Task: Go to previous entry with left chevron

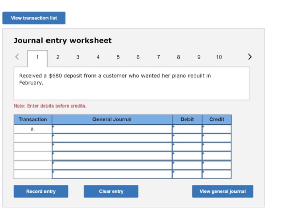Action: click(x=17, y=57)
